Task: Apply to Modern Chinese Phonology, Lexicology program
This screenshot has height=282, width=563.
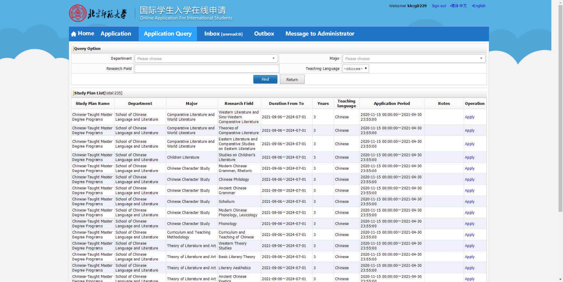Action: tap(469, 213)
